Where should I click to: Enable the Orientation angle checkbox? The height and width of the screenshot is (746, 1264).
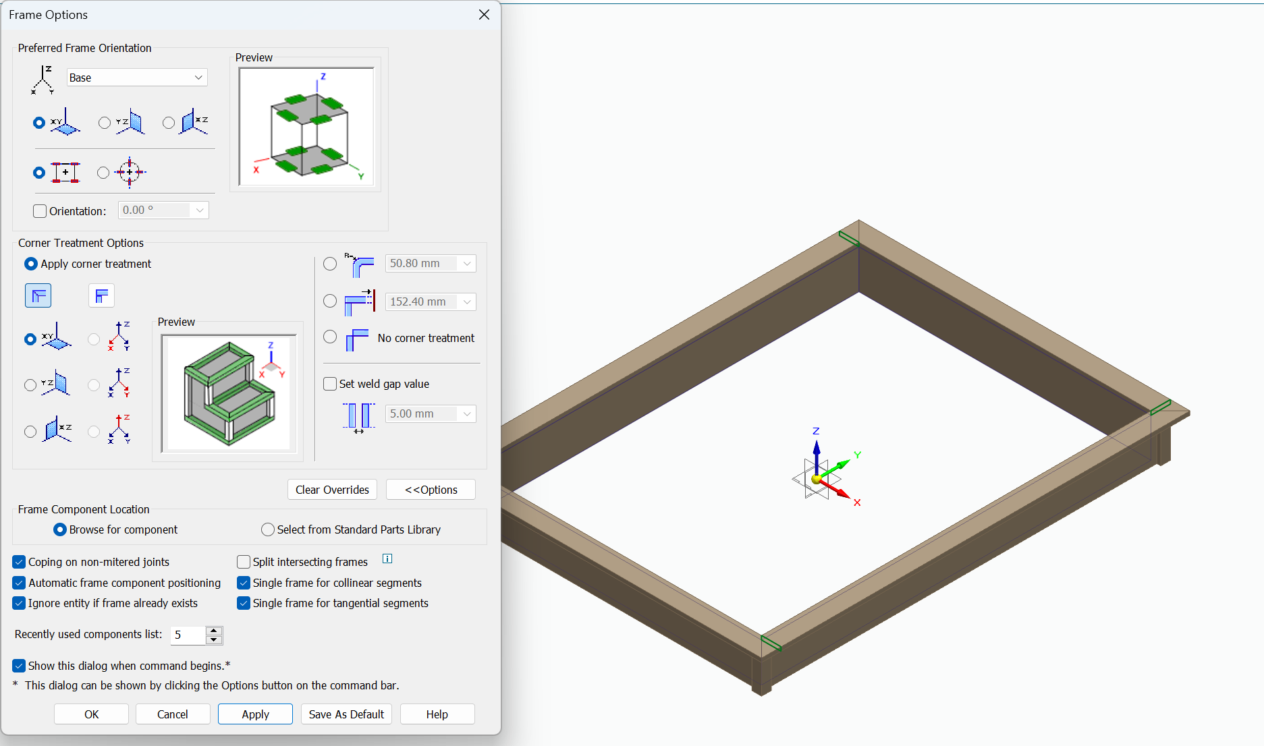point(40,211)
